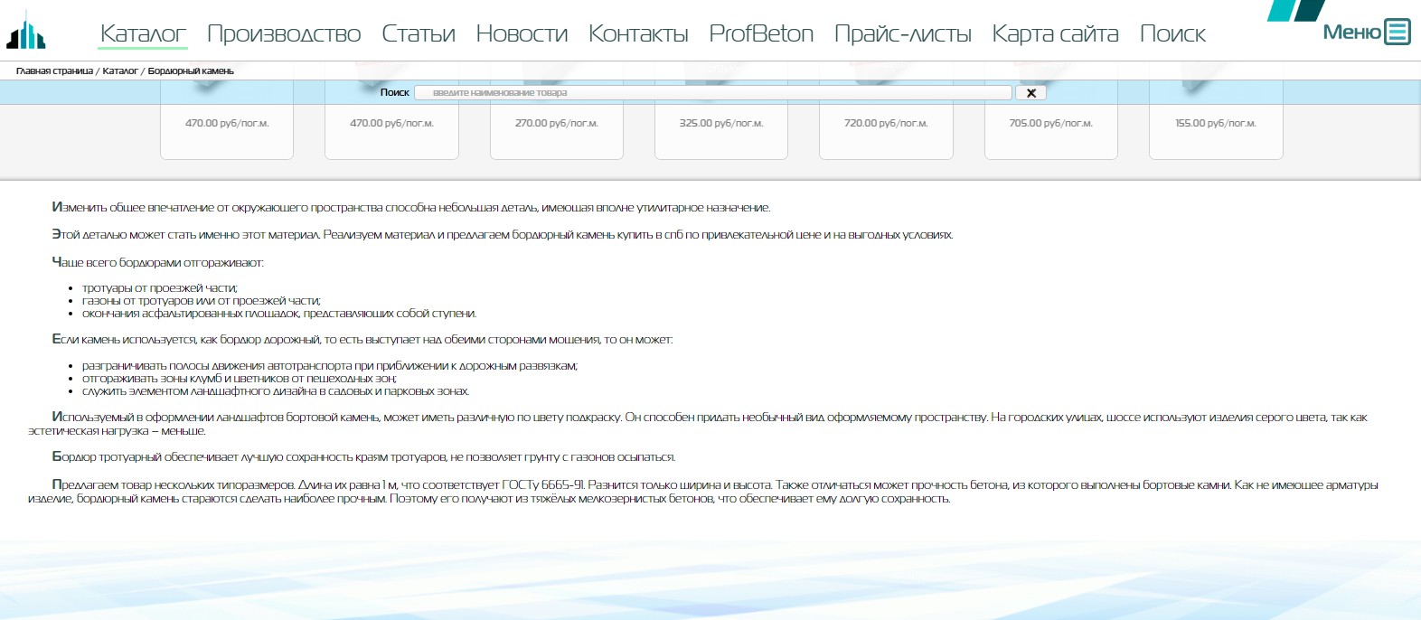Open Прайс-листы in the navigation
1421x620 pixels.
click(x=902, y=33)
